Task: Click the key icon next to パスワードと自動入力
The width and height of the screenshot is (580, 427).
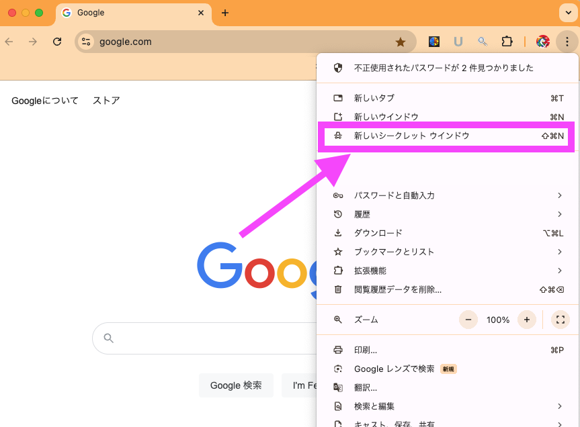Action: (x=337, y=195)
